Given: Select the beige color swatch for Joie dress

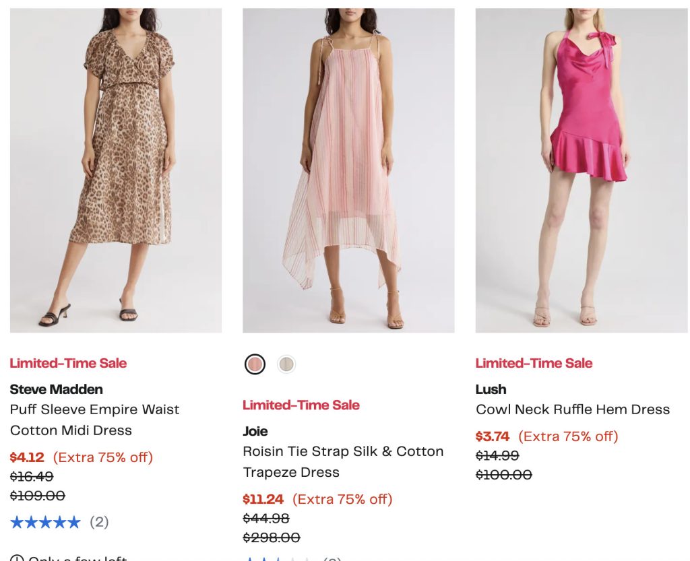Looking at the screenshot, I should [x=286, y=364].
